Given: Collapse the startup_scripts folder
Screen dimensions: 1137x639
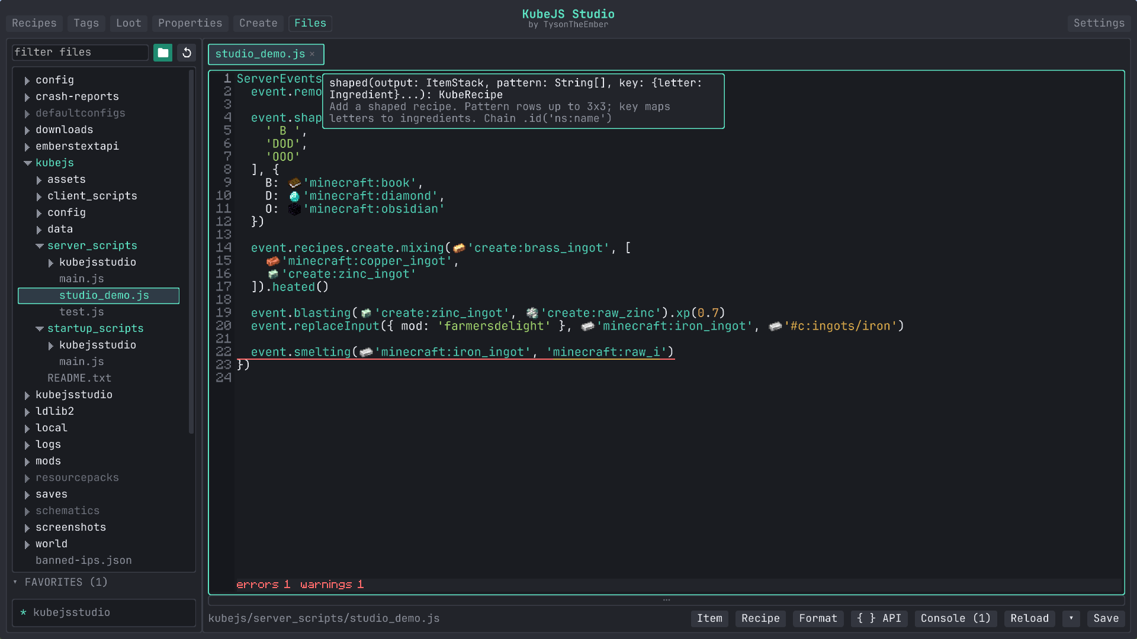Looking at the screenshot, I should [39, 328].
